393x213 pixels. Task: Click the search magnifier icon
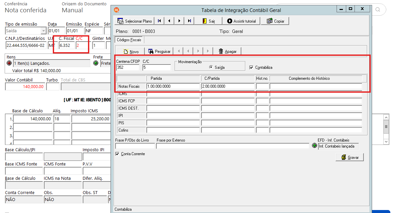tap(378, 10)
